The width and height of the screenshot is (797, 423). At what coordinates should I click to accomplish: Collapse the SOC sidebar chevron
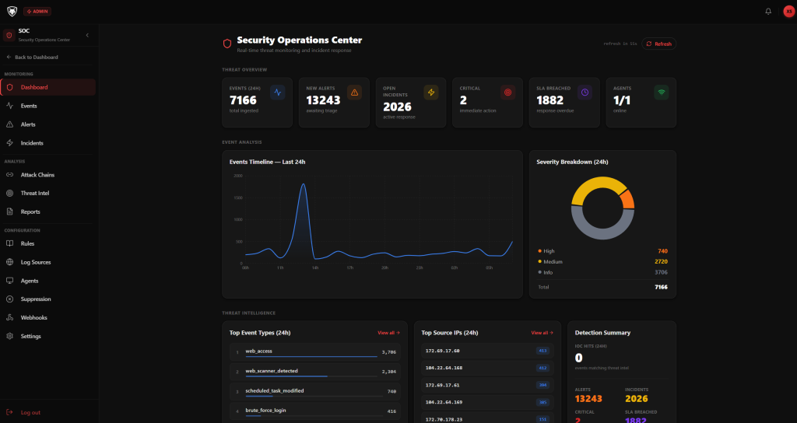pyautogui.click(x=87, y=35)
